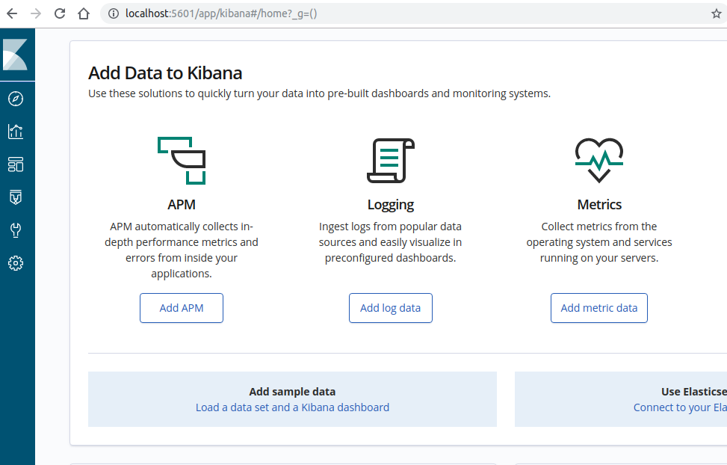Open Dev Tools wrench icon
Viewport: 727px width, 465px height.
point(15,230)
